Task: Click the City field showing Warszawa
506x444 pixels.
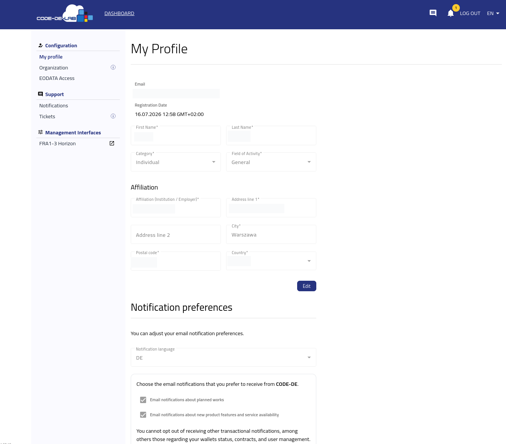Action: coord(271,235)
